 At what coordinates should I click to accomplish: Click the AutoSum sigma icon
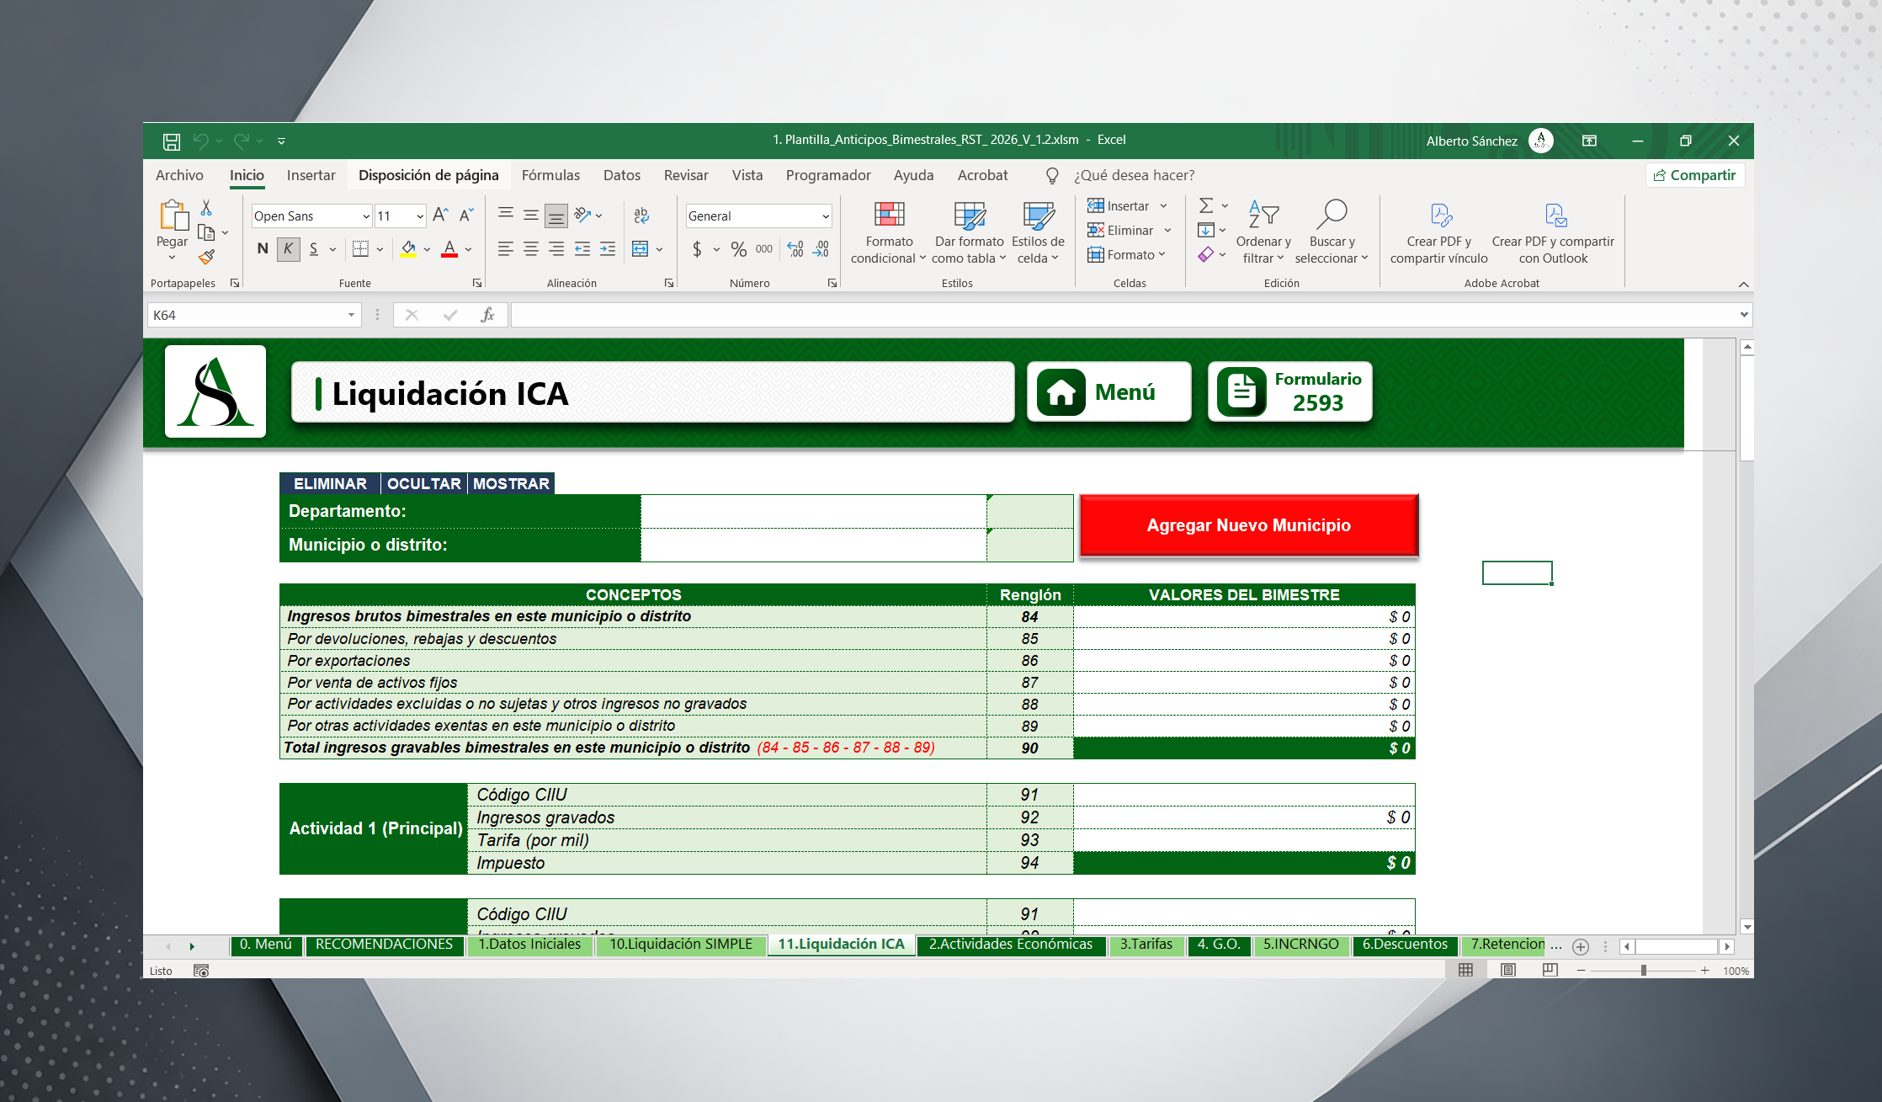[x=1205, y=205]
